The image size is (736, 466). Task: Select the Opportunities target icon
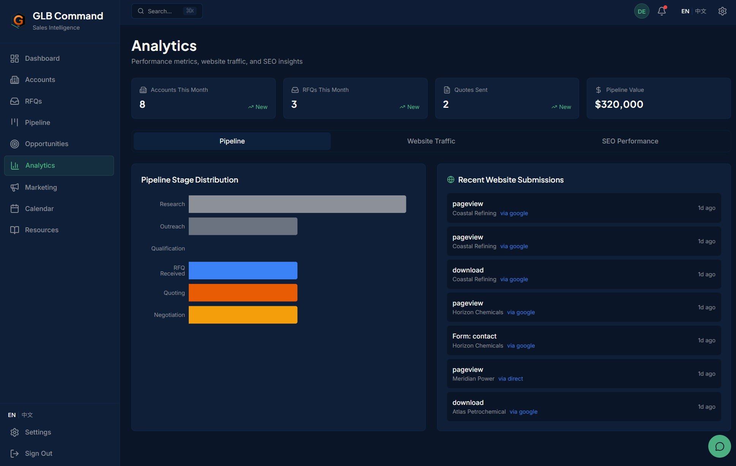14,143
